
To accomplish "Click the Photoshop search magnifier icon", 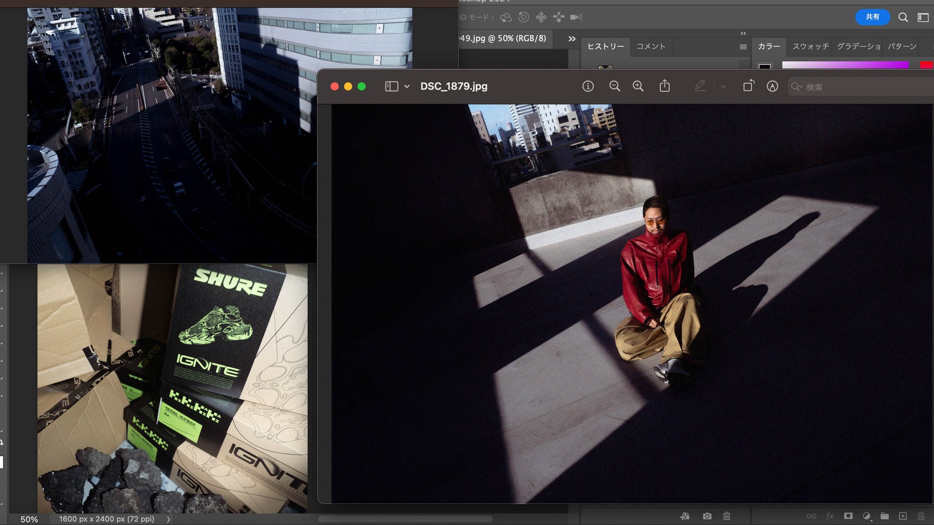I will (x=903, y=18).
